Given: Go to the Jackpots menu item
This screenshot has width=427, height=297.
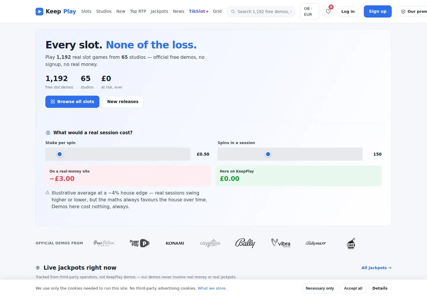Looking at the screenshot, I should point(159,11).
